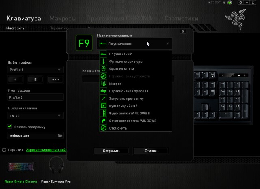Click the mouse function icon in list
Screen dimensions: 260x189
tap(103, 69)
